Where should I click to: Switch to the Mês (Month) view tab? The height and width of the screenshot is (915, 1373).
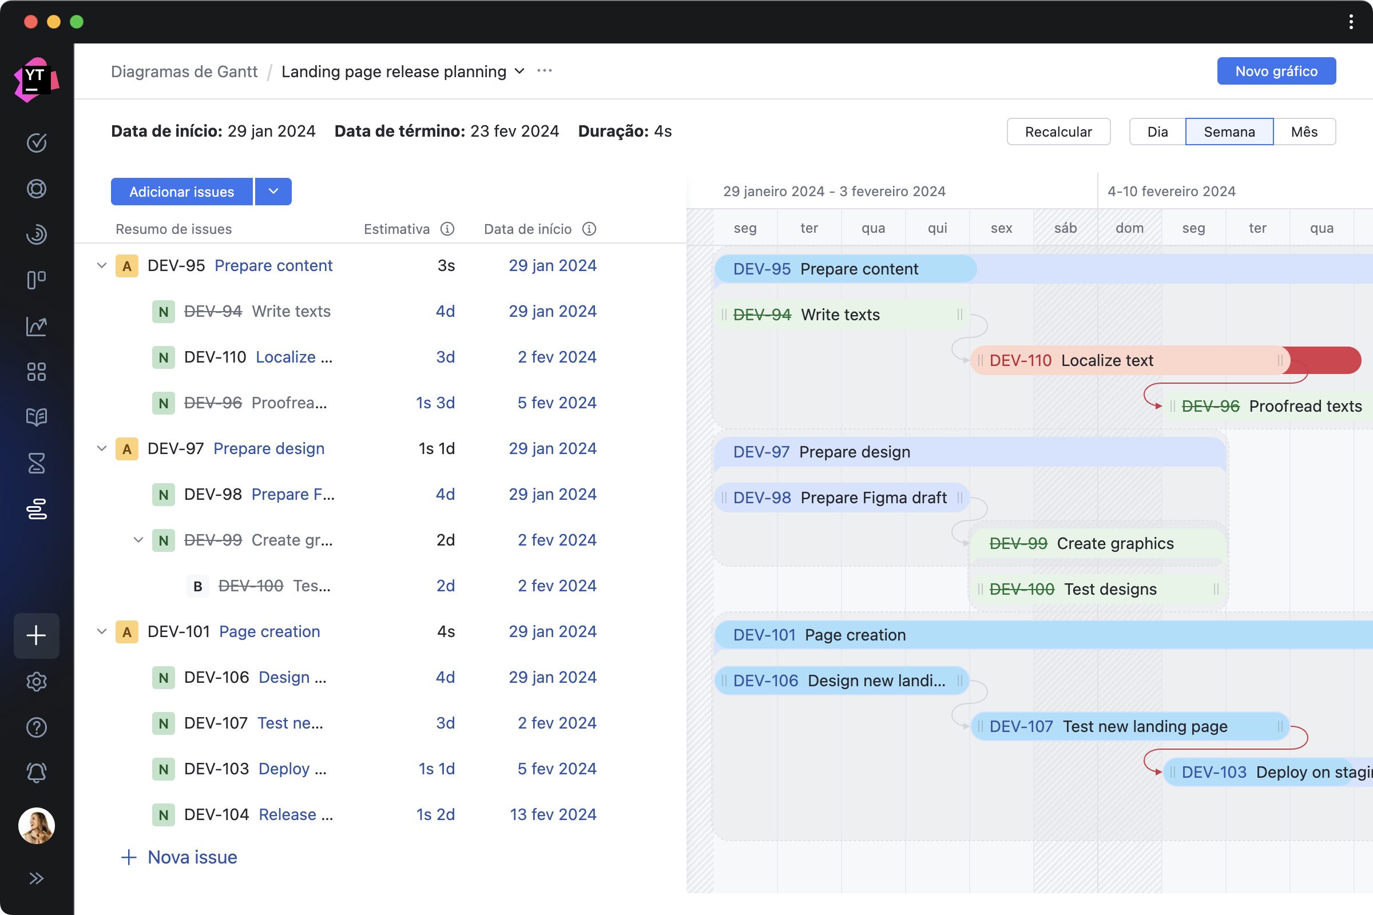tap(1304, 131)
